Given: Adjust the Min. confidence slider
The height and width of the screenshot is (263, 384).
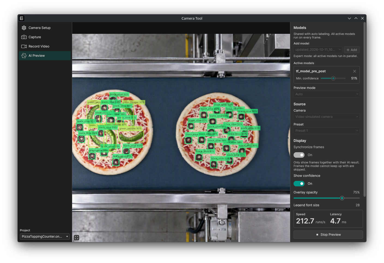Looking at the screenshot, I should [x=333, y=78].
